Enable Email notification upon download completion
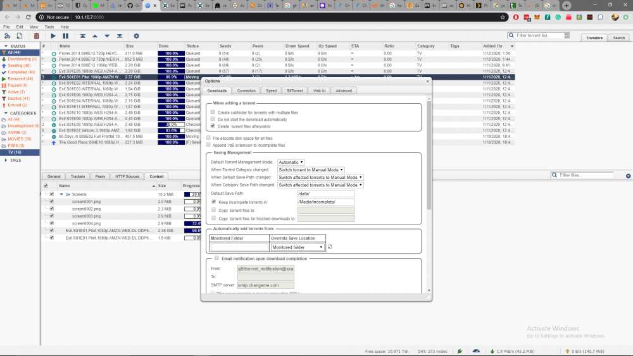This screenshot has width=633, height=356. [x=216, y=257]
